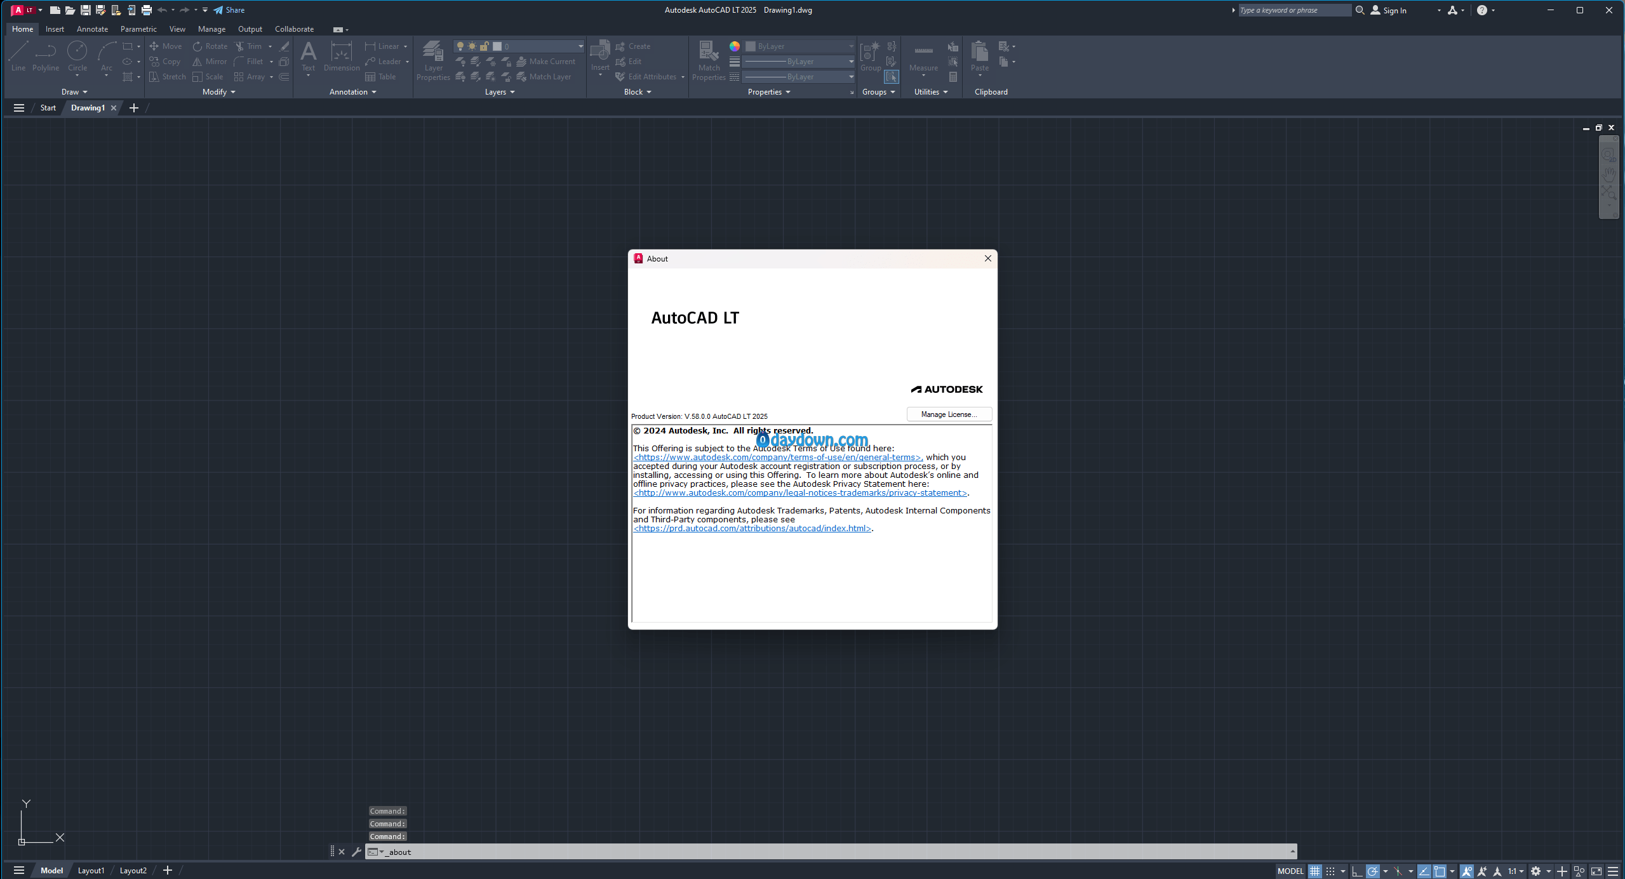
Task: Click the Share button
Action: click(x=229, y=10)
